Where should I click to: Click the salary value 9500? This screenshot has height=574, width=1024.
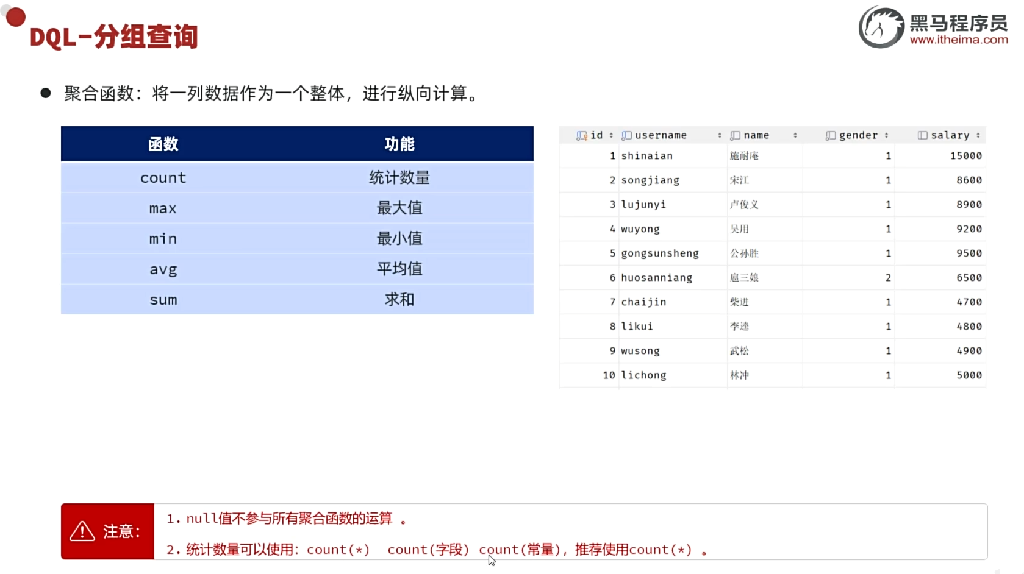(x=969, y=253)
